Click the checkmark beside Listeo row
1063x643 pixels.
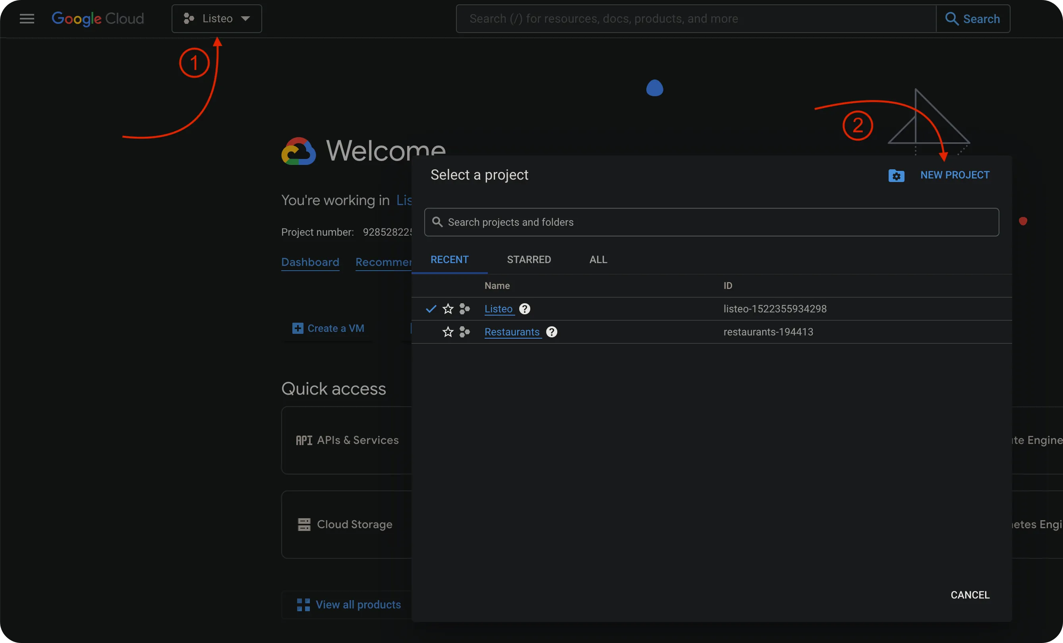pos(431,308)
